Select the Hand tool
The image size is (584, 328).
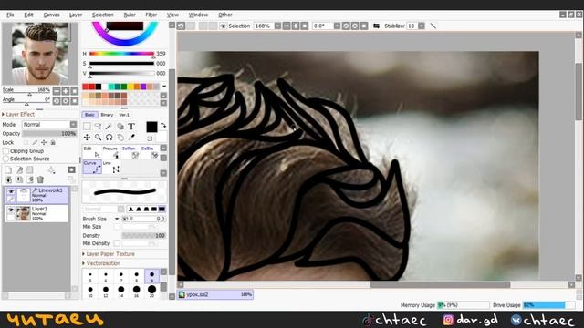point(120,138)
